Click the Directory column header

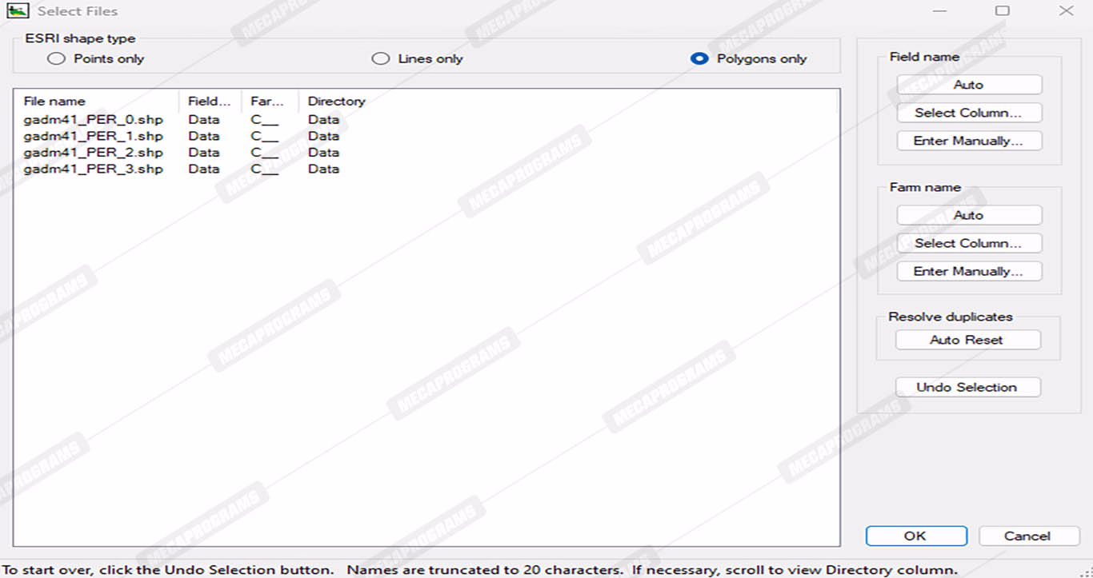point(337,101)
